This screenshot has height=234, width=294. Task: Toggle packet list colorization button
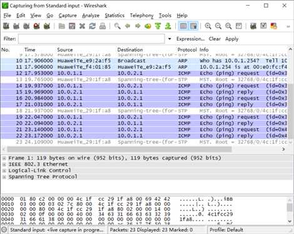pos(183,26)
